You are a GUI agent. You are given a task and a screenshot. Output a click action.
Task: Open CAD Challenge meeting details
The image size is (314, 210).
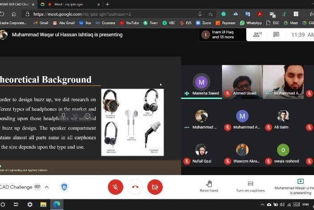point(16,187)
